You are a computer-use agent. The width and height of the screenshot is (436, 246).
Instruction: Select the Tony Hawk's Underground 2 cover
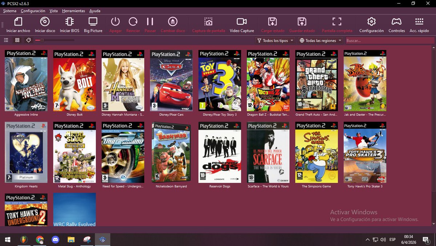(26, 210)
